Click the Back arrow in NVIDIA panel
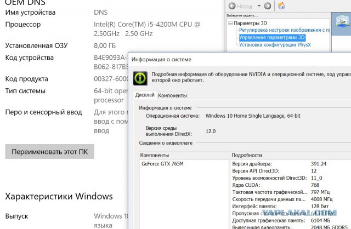 [x=232, y=6]
